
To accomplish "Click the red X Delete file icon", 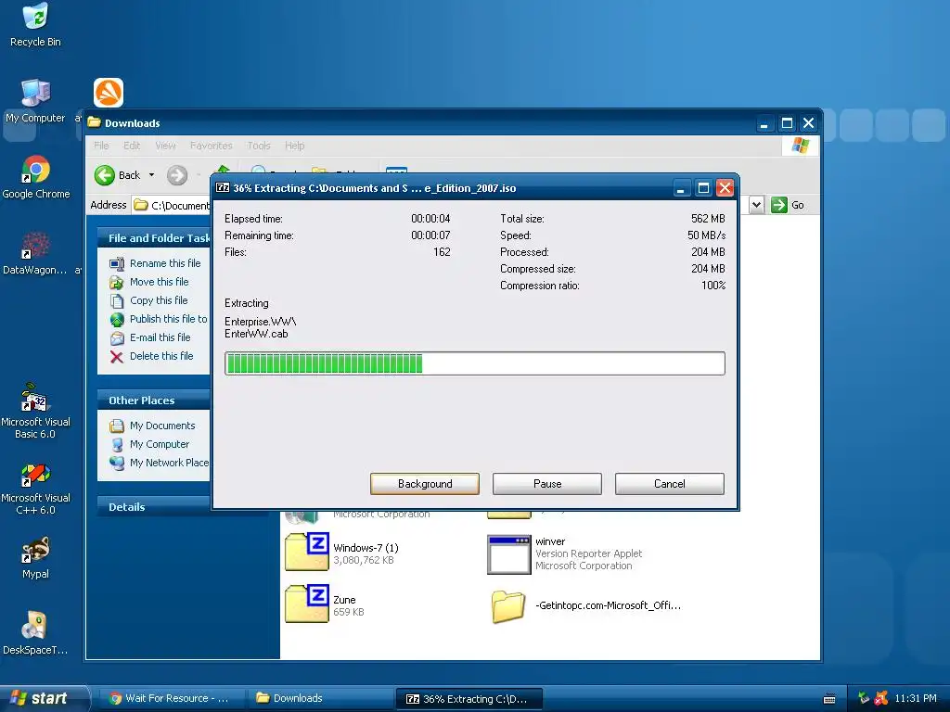I will click(x=117, y=357).
